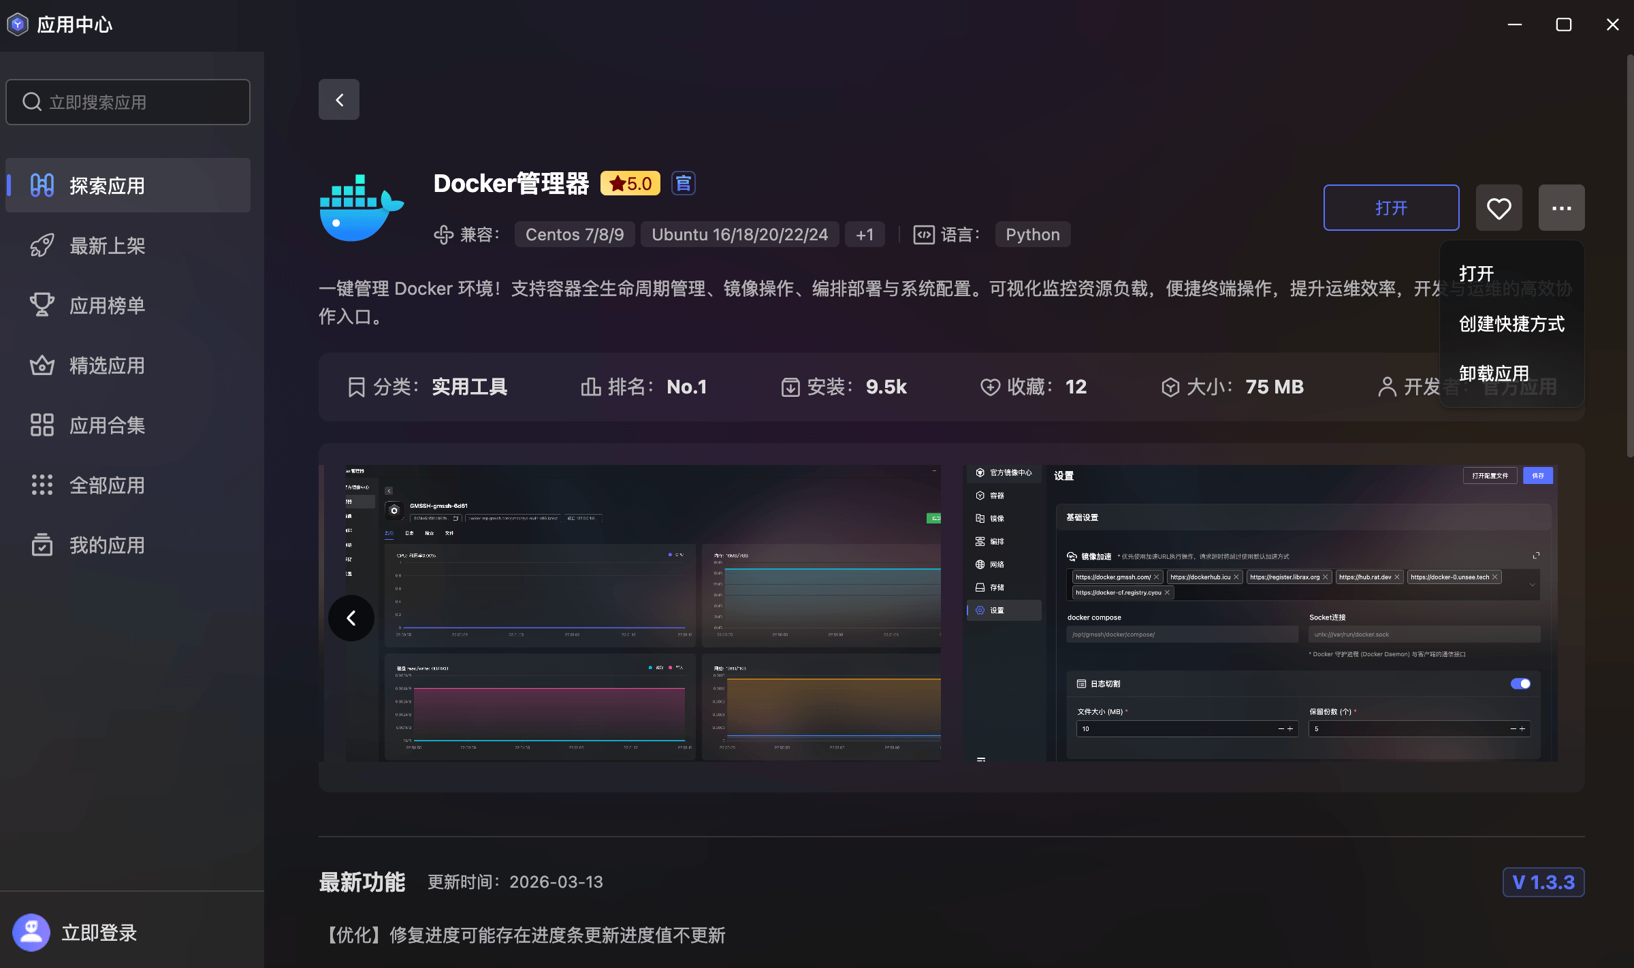Click the 安装 9.5k installs stat

point(844,387)
